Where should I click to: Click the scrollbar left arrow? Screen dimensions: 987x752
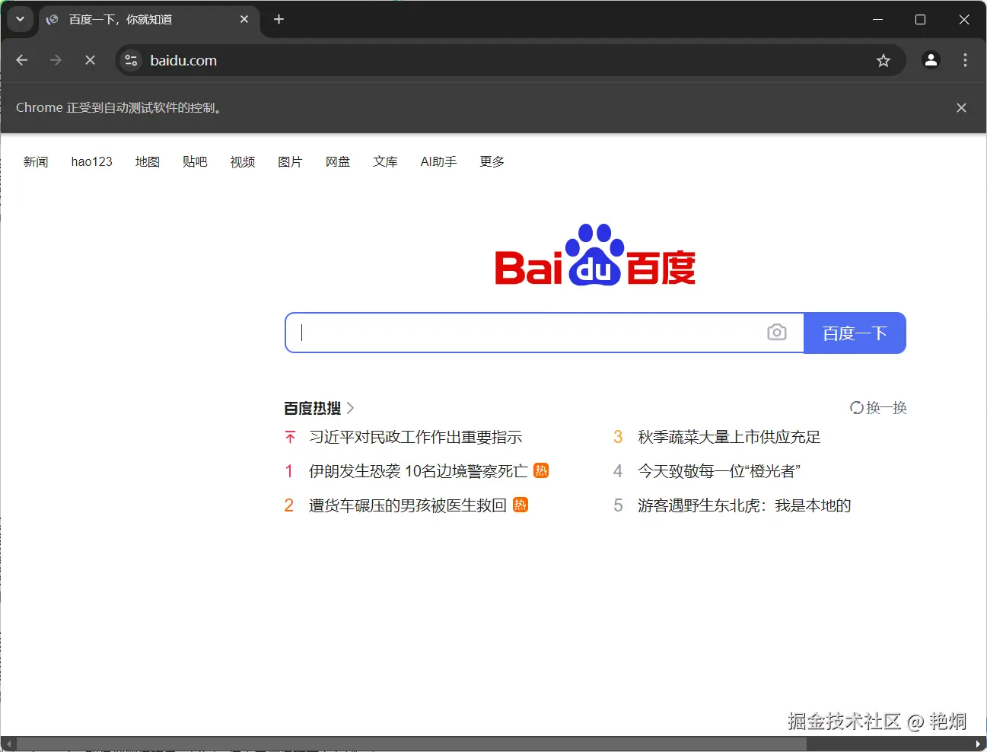click(8, 744)
